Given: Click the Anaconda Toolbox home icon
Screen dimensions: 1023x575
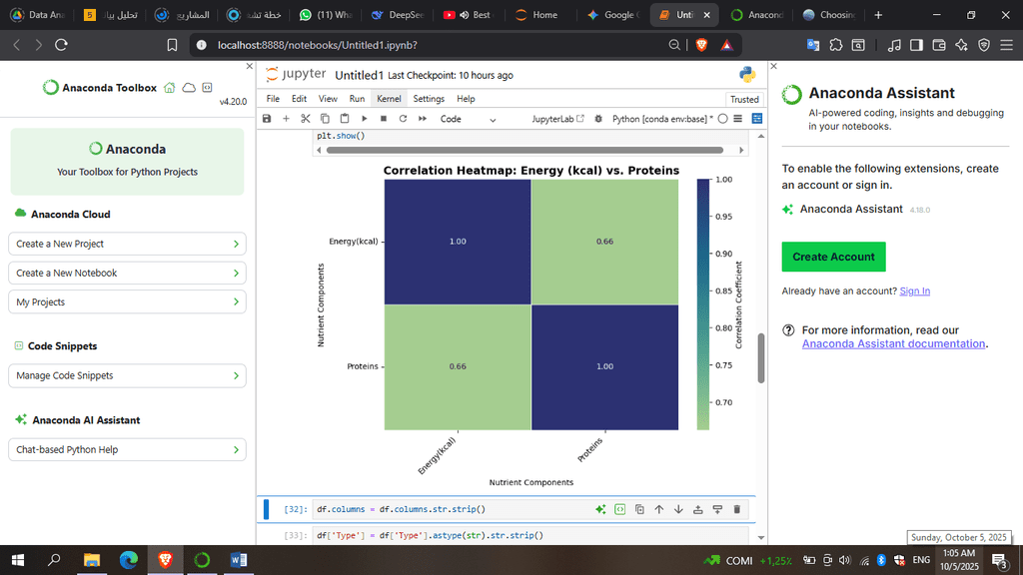Looking at the screenshot, I should (x=170, y=88).
